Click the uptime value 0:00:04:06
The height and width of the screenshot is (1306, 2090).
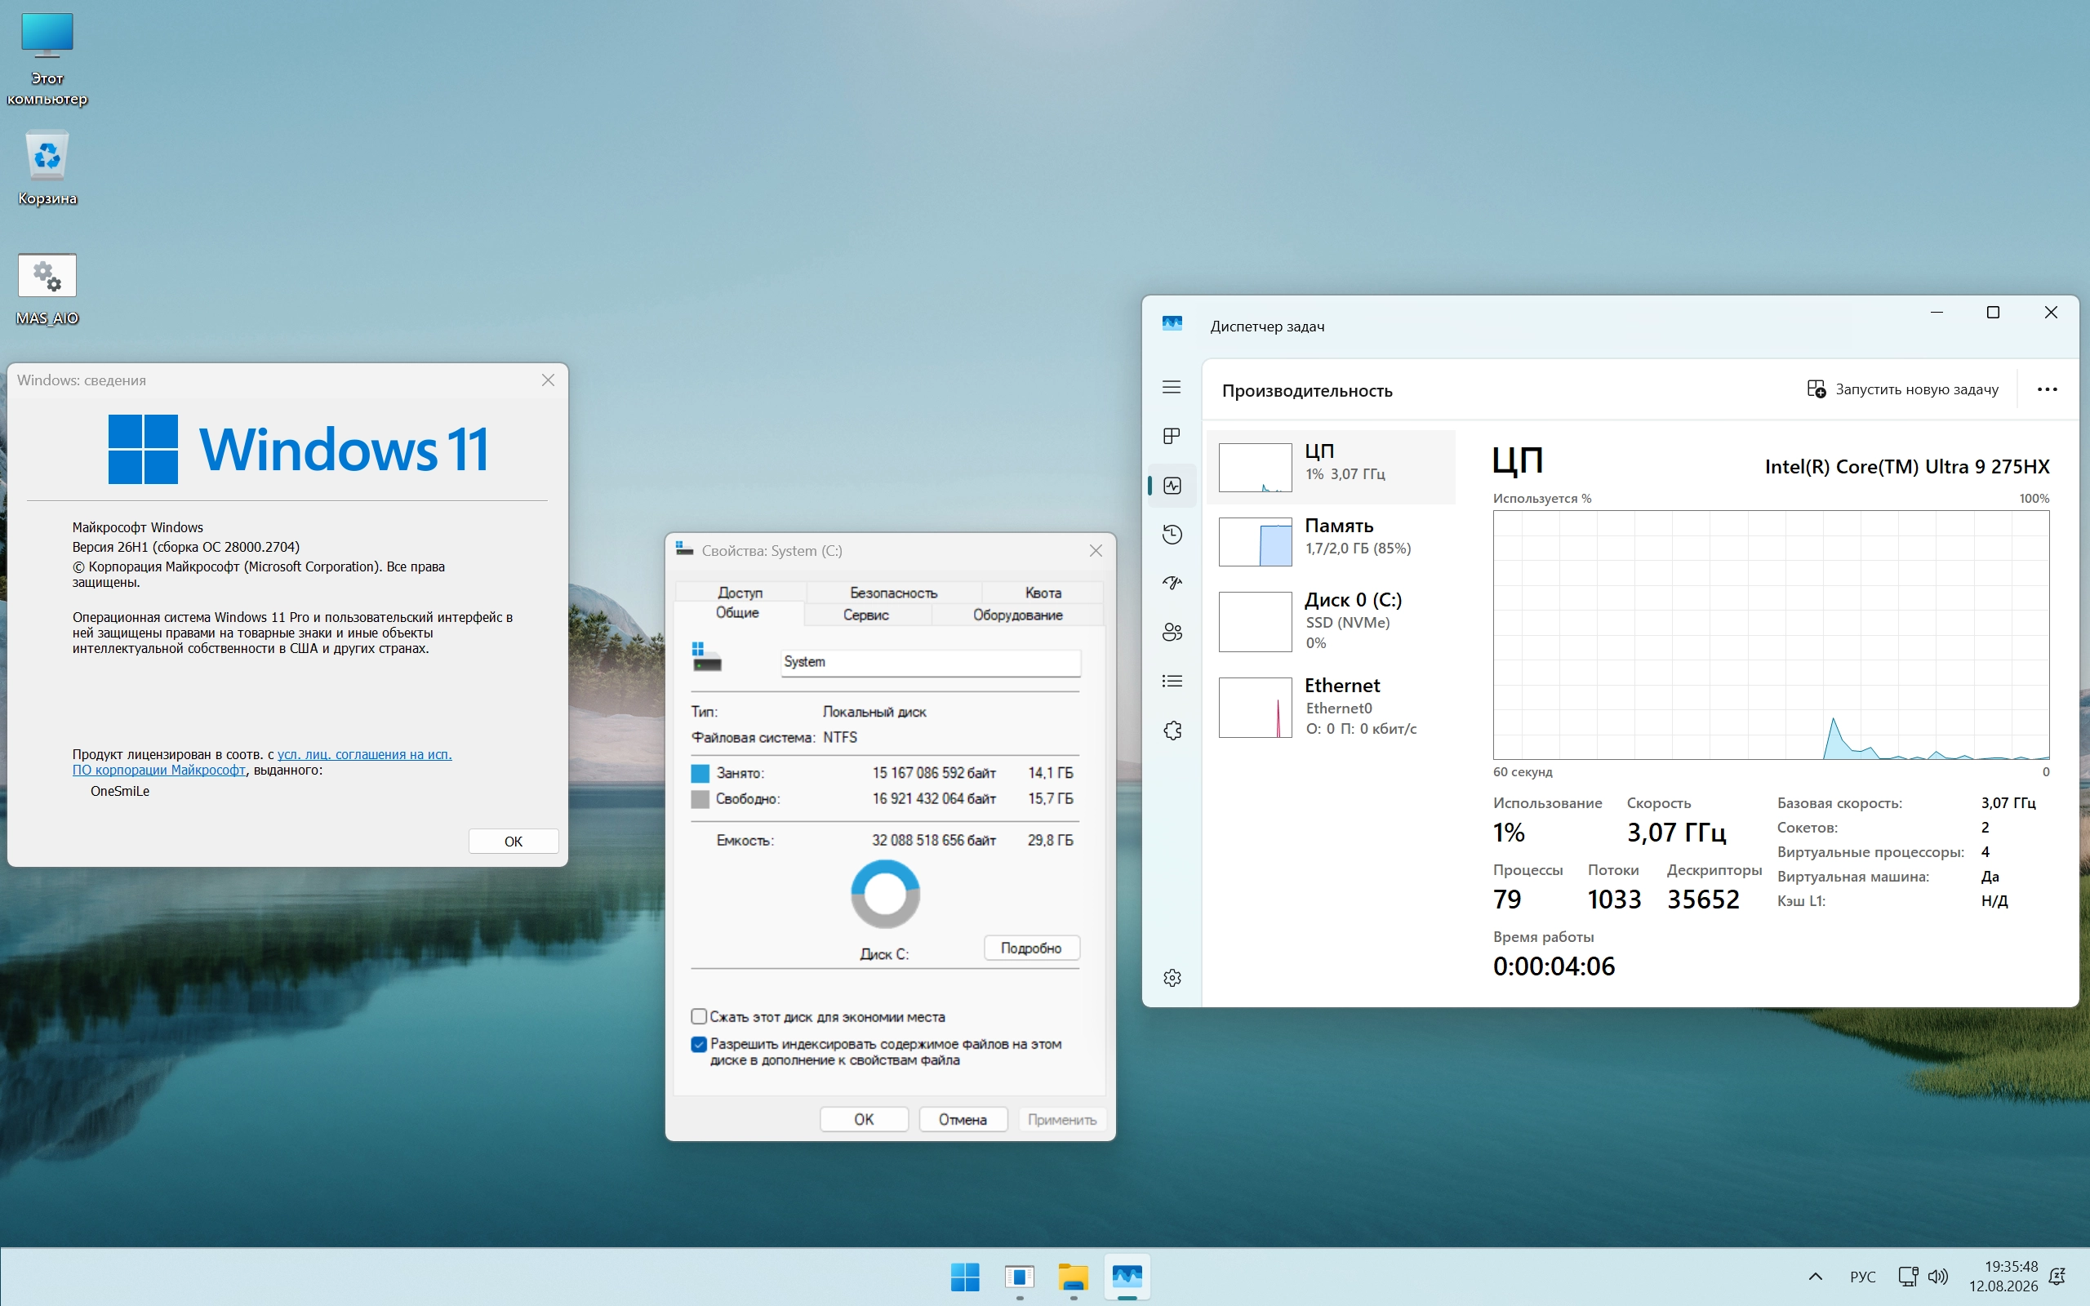[x=1554, y=966]
